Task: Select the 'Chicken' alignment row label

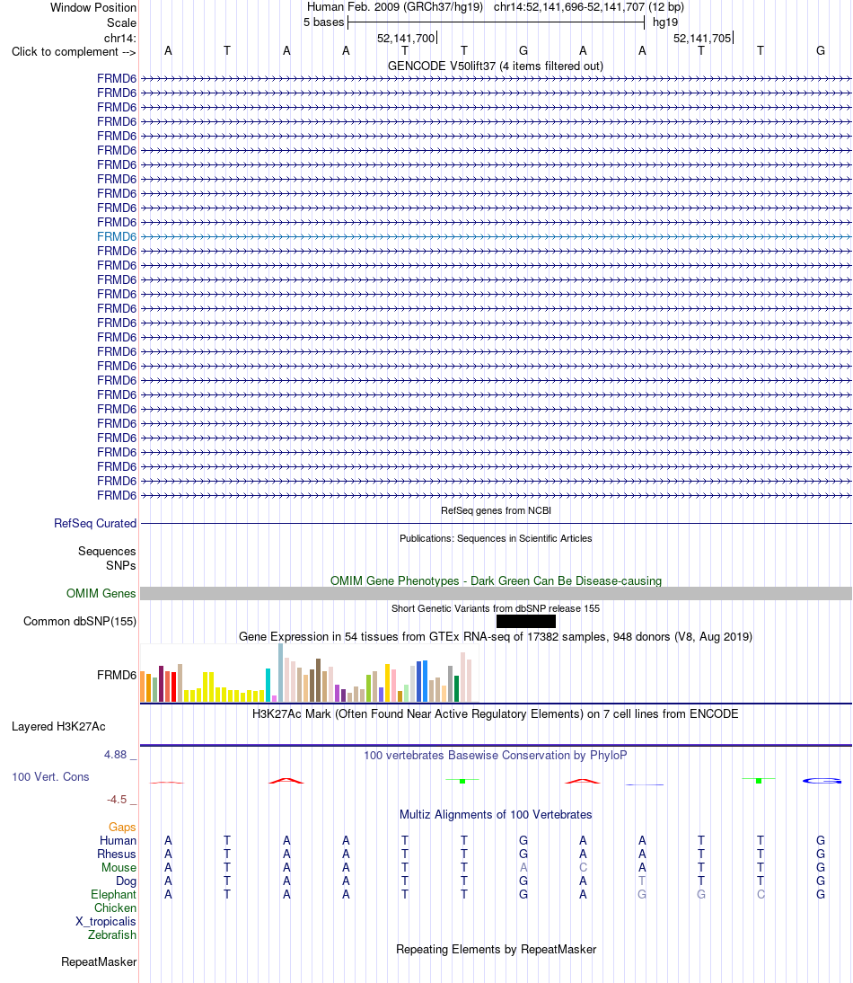Action: [x=115, y=908]
